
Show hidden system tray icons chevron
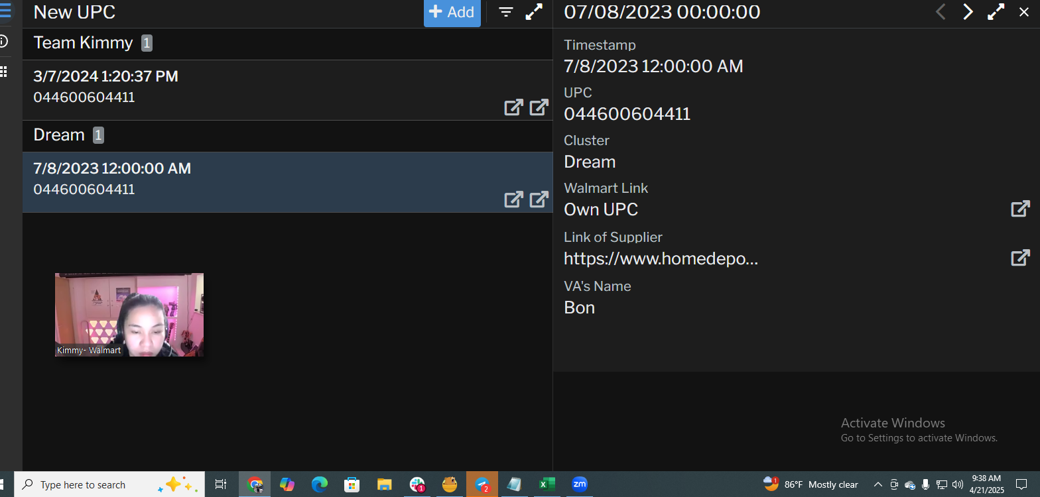[x=877, y=484]
